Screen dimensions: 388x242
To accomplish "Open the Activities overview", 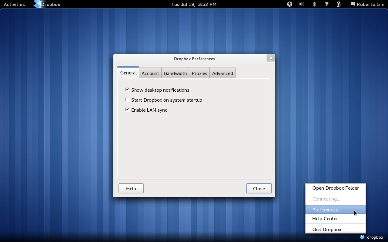I will click(14, 4).
